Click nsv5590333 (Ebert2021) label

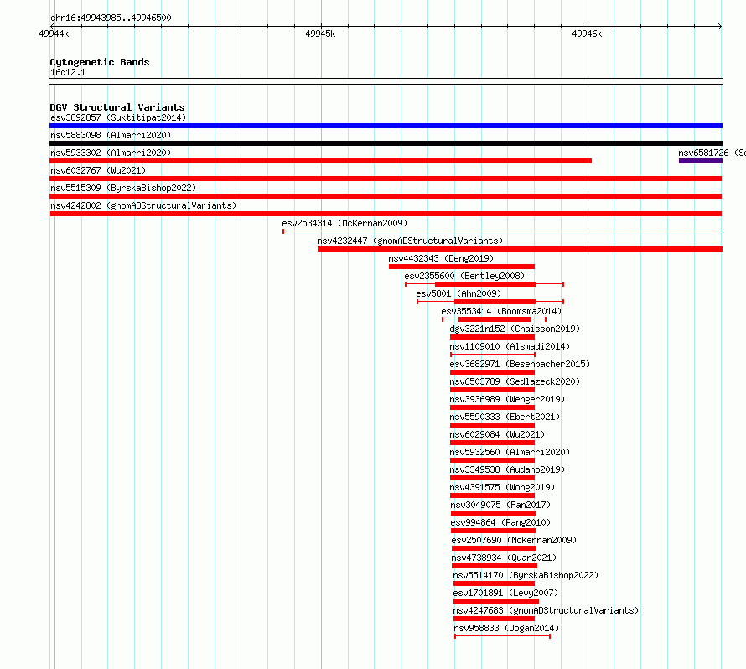click(505, 417)
